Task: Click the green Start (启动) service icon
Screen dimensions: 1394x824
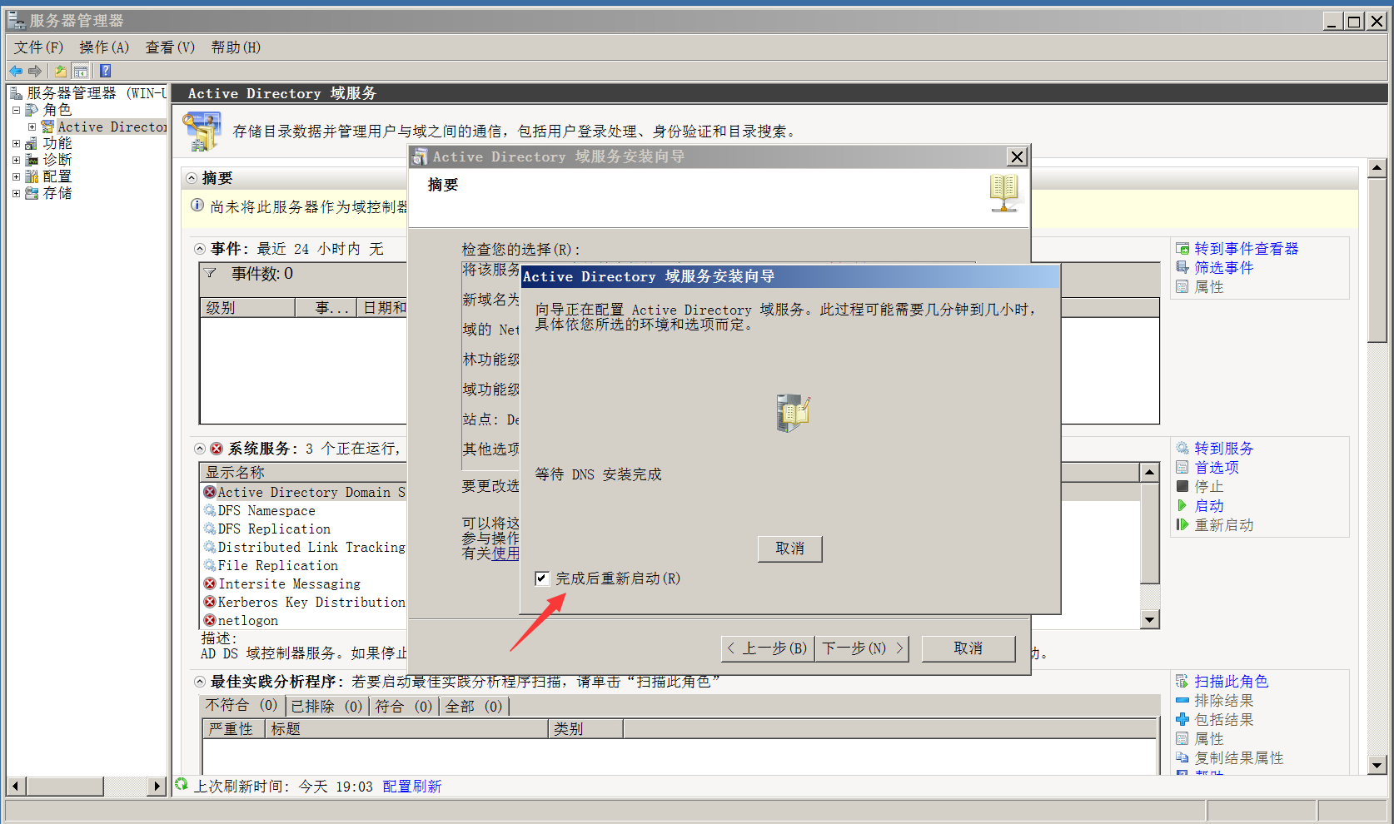Action: 1182,505
